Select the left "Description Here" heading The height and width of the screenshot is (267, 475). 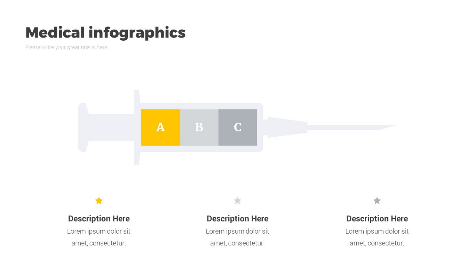99,219
